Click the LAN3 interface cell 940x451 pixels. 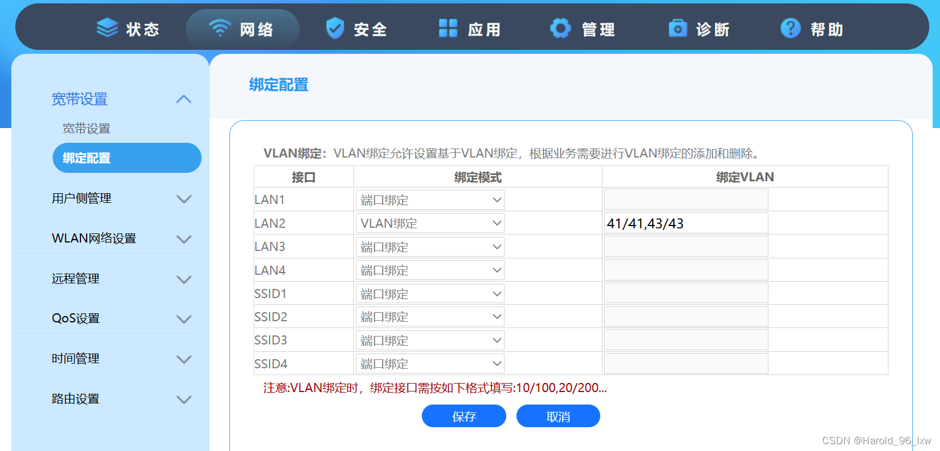coord(304,246)
